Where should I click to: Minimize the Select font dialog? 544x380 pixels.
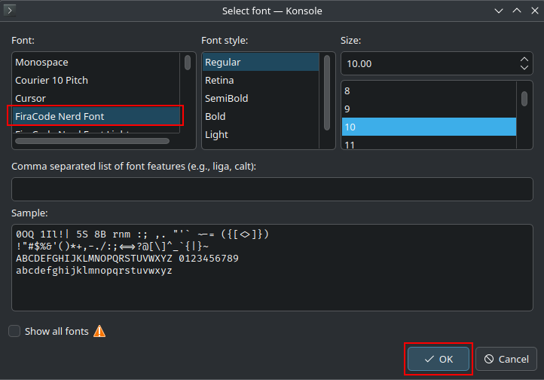(x=499, y=11)
